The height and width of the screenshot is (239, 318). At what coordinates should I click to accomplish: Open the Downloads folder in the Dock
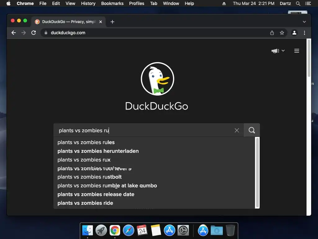(216, 231)
